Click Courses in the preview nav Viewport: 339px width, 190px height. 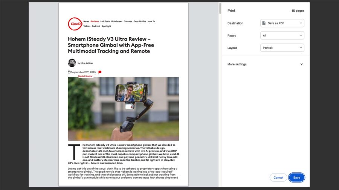point(128,21)
